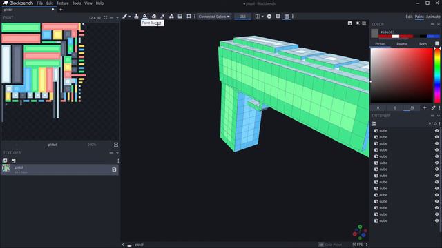Go to next item with status bar right arrow

click(367, 245)
